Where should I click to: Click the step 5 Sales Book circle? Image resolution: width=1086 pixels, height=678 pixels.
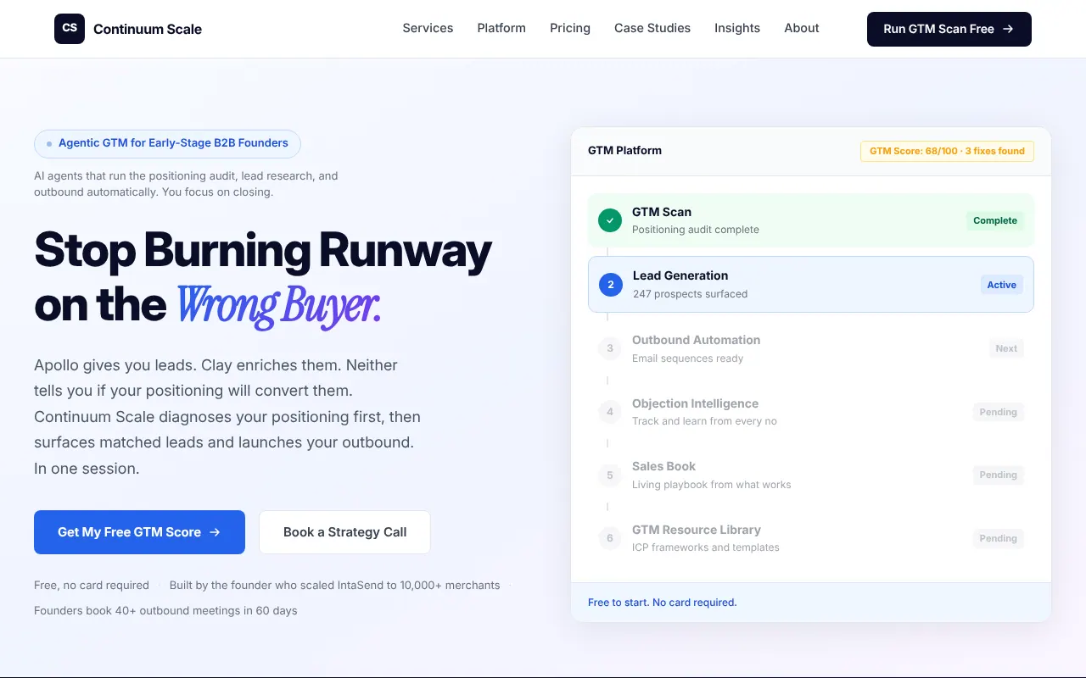click(x=610, y=475)
